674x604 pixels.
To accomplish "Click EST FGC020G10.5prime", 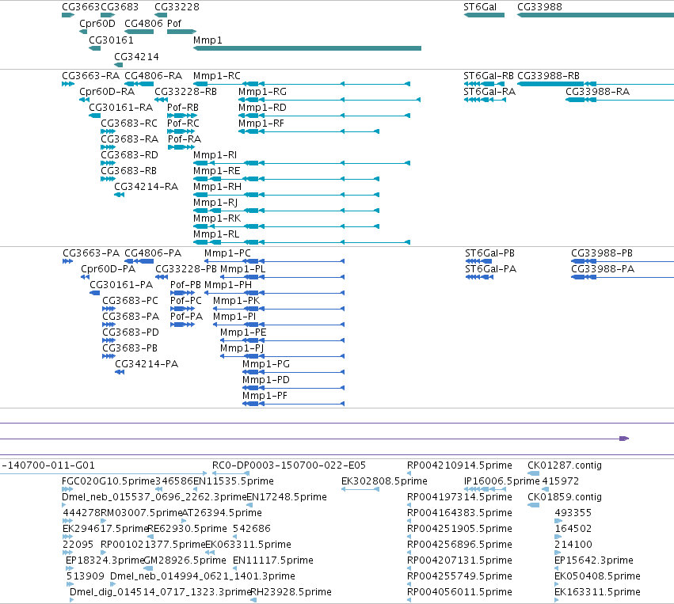I will [67, 489].
